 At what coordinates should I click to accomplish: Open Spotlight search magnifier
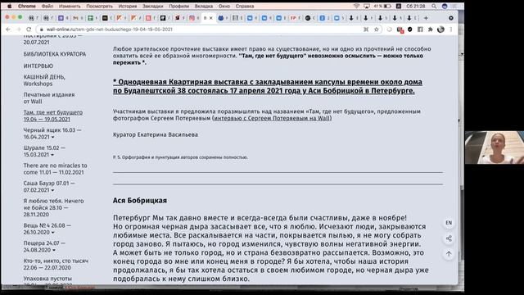(x=434, y=6)
